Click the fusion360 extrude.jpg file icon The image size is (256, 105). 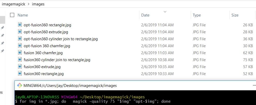pyautogui.click(x=20, y=67)
